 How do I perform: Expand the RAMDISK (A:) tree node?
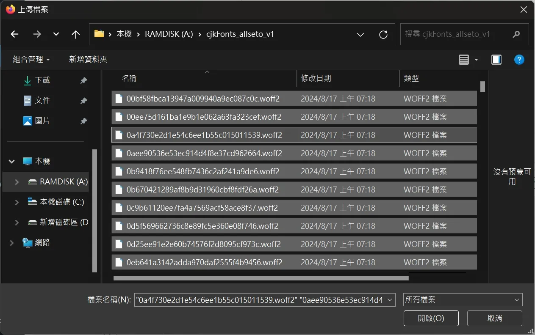[x=17, y=182]
